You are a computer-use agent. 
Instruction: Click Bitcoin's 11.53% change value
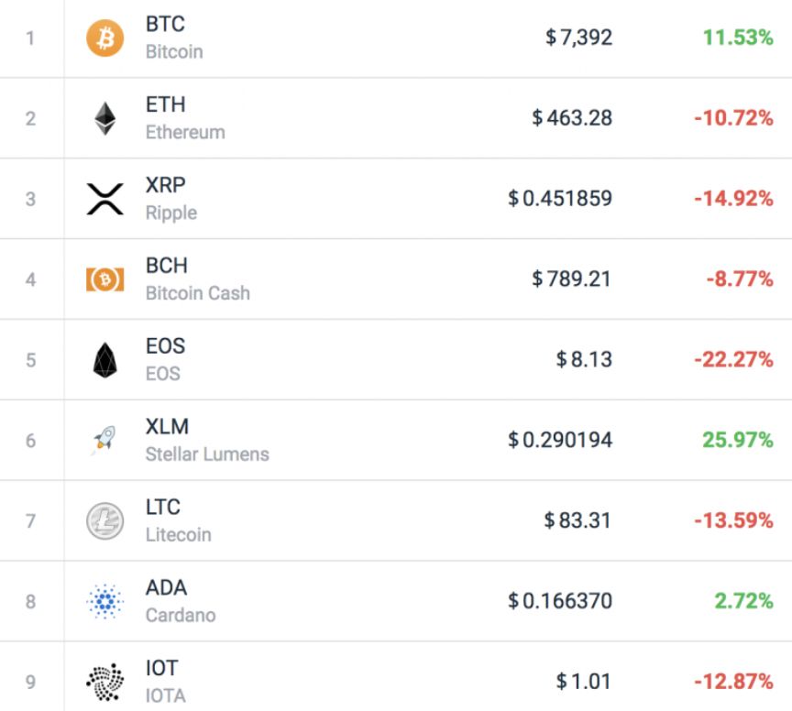[738, 38]
